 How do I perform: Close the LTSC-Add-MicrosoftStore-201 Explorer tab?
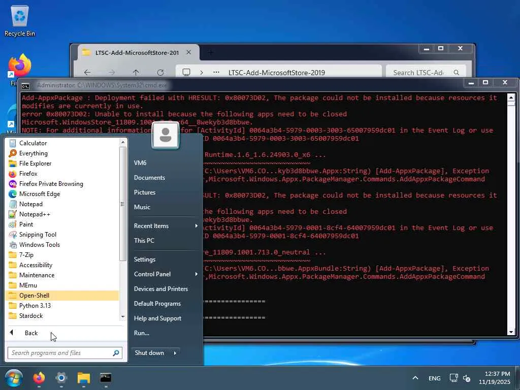pos(189,52)
